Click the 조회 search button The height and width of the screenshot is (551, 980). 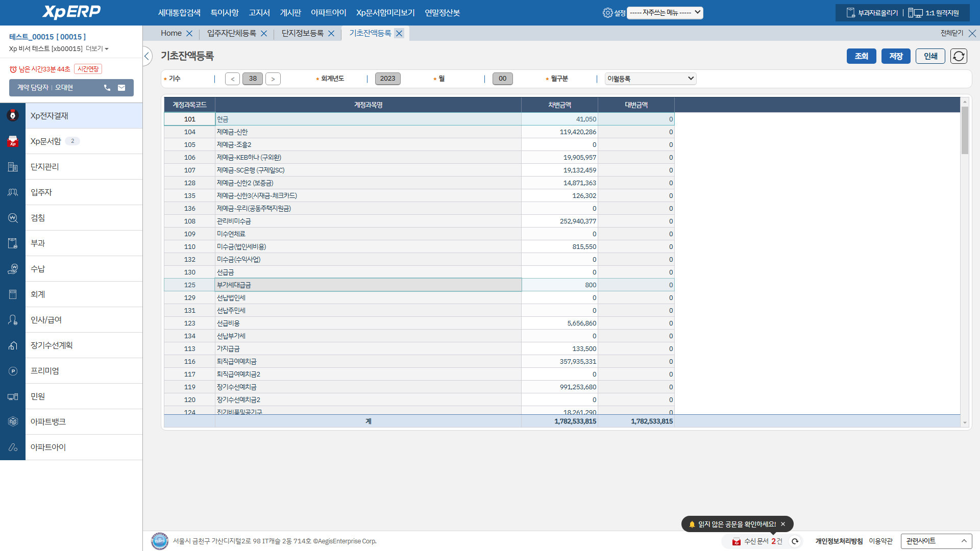coord(862,56)
